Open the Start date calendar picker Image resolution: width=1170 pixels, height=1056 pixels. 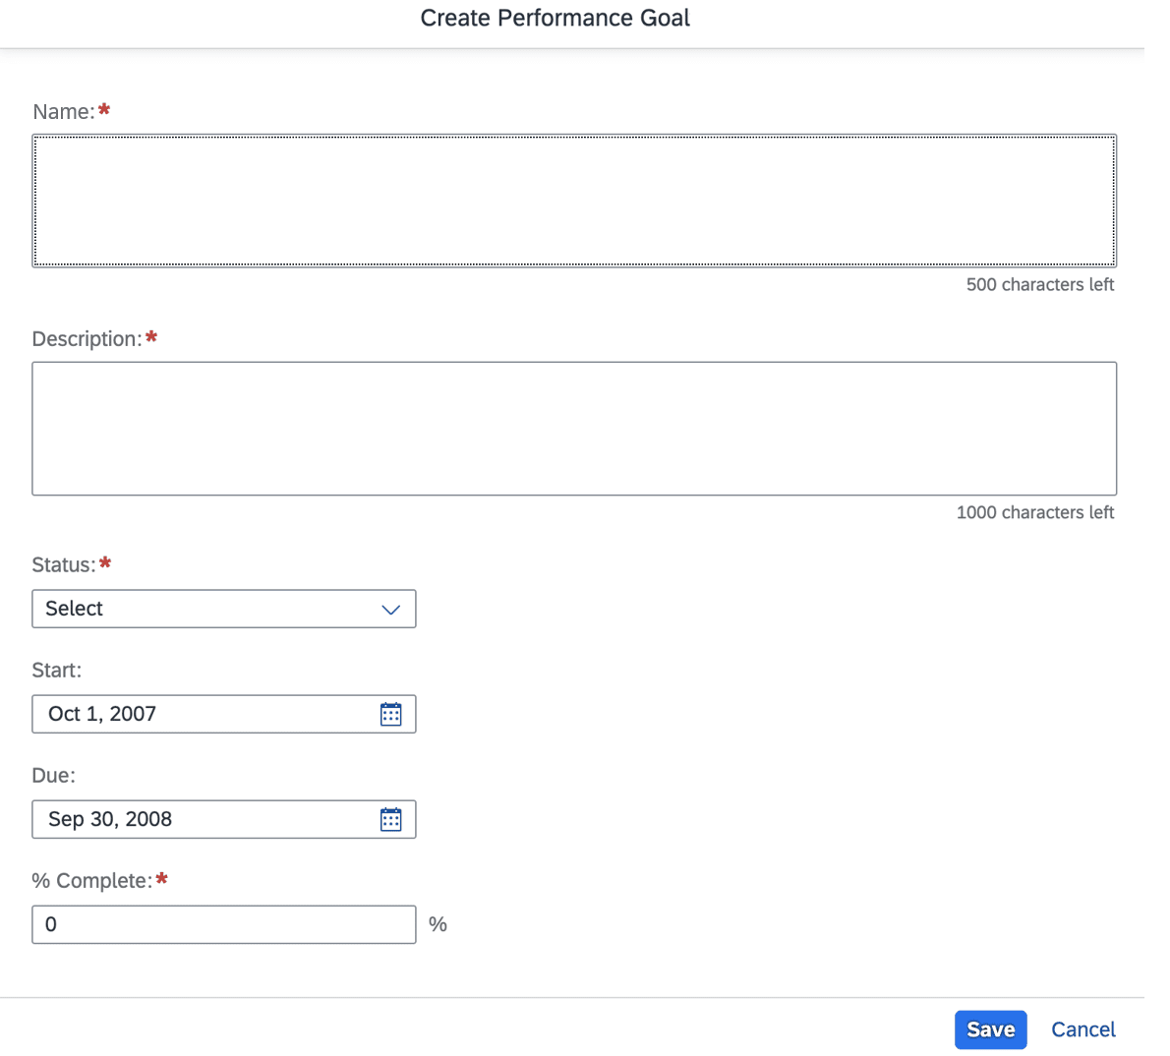coord(391,713)
